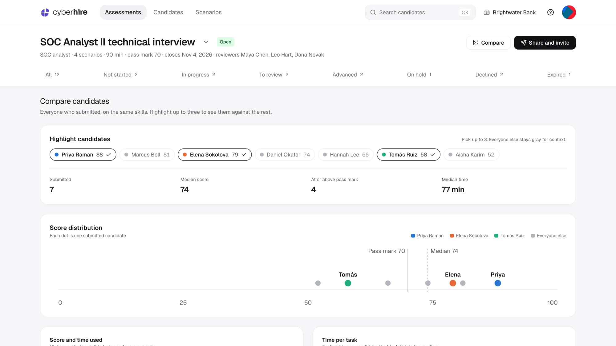Click the At or above pass mark value
The height and width of the screenshot is (346, 616).
click(313, 190)
